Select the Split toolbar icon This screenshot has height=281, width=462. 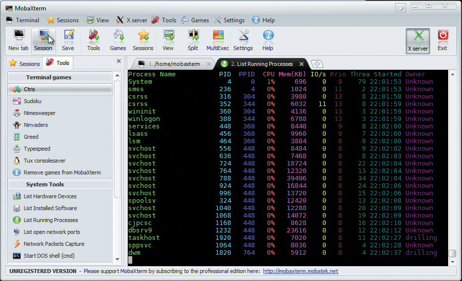[x=193, y=41]
